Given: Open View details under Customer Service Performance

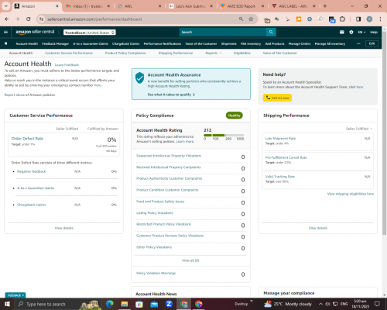Looking at the screenshot, I should (63, 228).
